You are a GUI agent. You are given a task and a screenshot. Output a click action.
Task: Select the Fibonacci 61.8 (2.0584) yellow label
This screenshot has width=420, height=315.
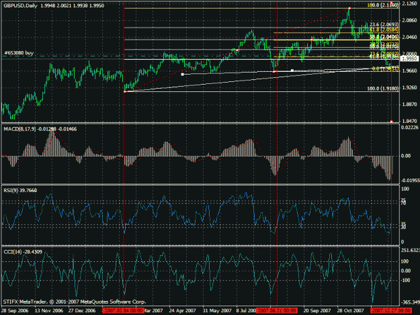[384, 30]
